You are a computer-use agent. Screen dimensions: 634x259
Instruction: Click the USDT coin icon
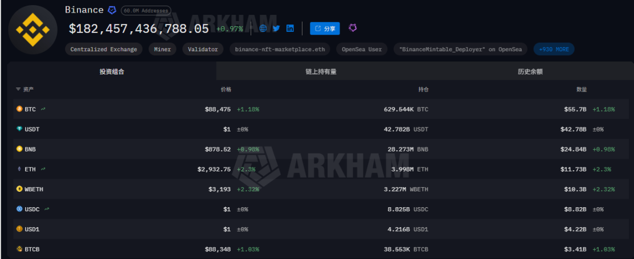(19, 129)
